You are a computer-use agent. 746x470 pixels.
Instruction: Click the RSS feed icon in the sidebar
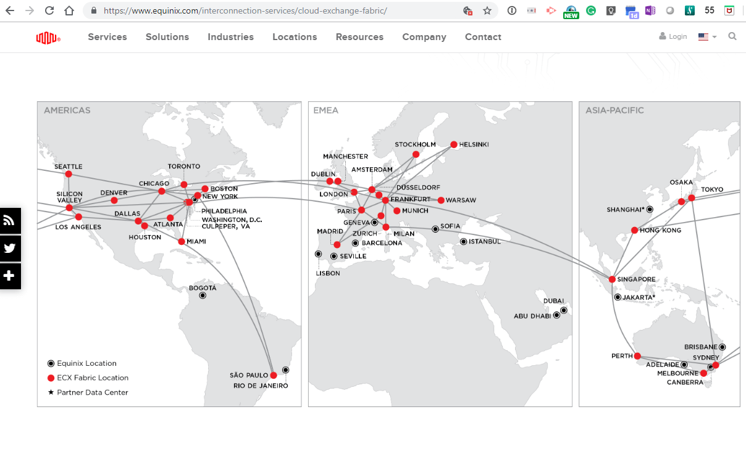[10, 220]
